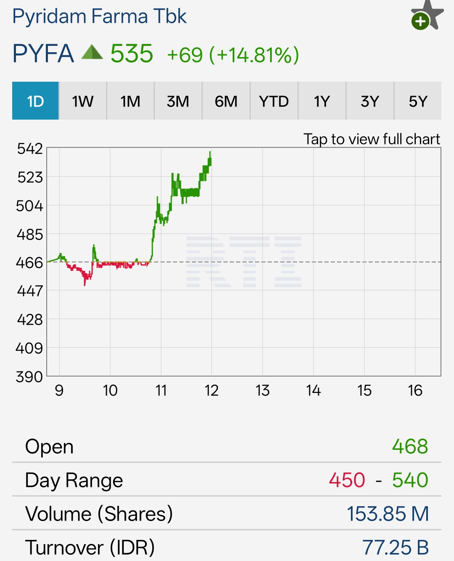This screenshot has height=561, width=454.
Task: Switch to the 3Y timeframe tab
Action: click(370, 101)
